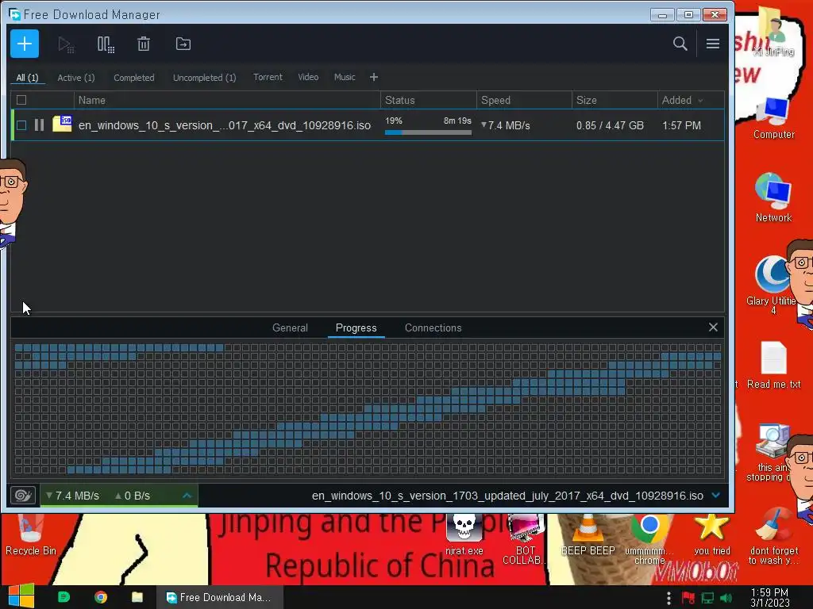813x609 pixels.
Task: Toggle snail mode speed limiter icon
Action: click(x=23, y=496)
